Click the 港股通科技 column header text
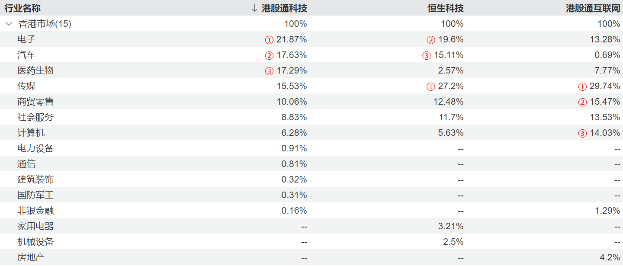623x266 pixels. click(284, 8)
